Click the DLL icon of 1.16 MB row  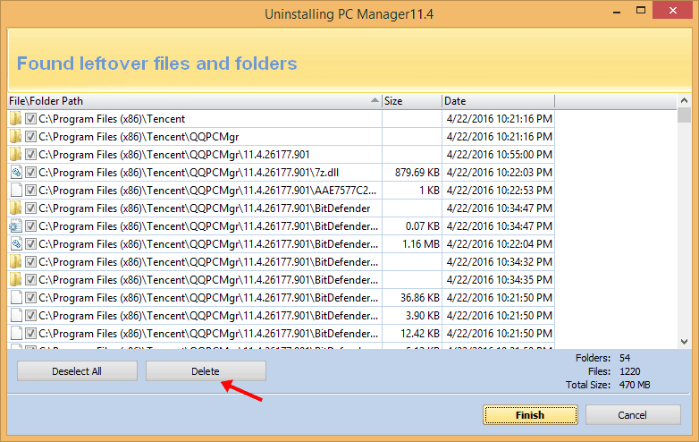point(16,244)
